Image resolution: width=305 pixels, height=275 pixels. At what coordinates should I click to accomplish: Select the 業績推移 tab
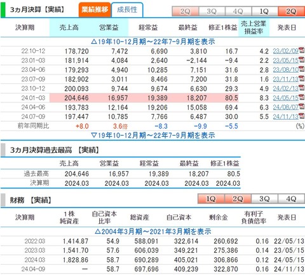[x=95, y=10]
